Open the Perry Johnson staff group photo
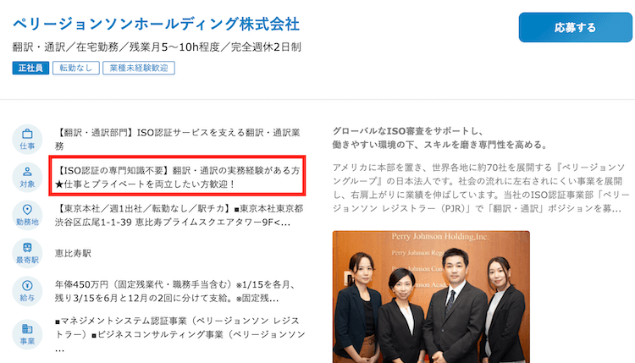635x363 pixels. (x=431, y=297)
